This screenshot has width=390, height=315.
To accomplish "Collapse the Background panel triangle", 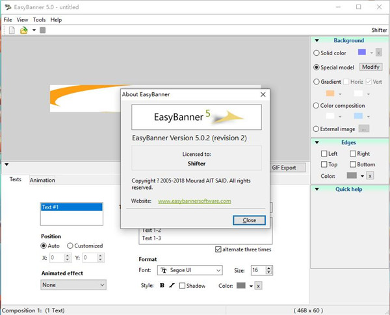I will pyautogui.click(x=317, y=40).
